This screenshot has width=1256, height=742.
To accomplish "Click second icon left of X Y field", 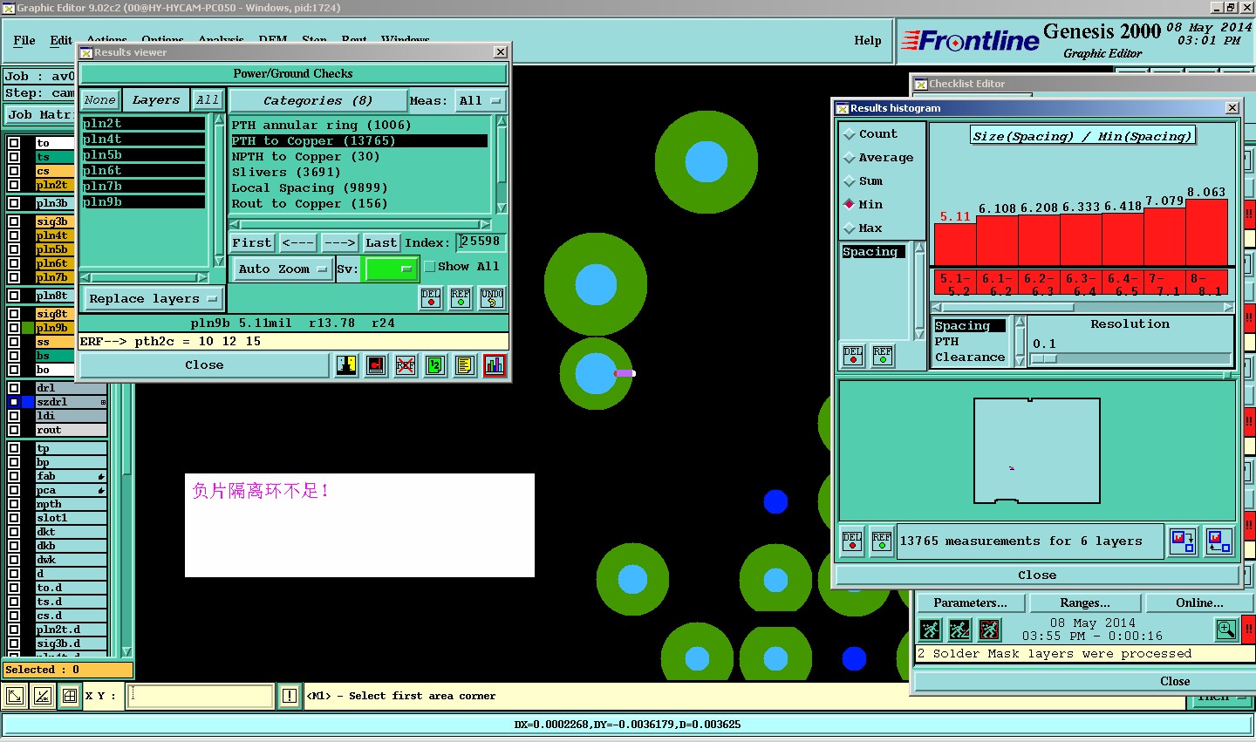I will pyautogui.click(x=42, y=696).
